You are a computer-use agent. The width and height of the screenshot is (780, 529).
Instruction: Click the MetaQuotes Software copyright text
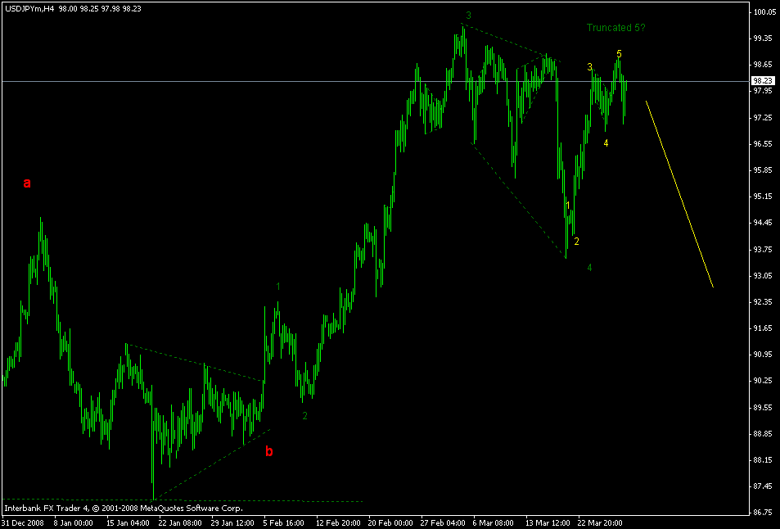(123, 507)
